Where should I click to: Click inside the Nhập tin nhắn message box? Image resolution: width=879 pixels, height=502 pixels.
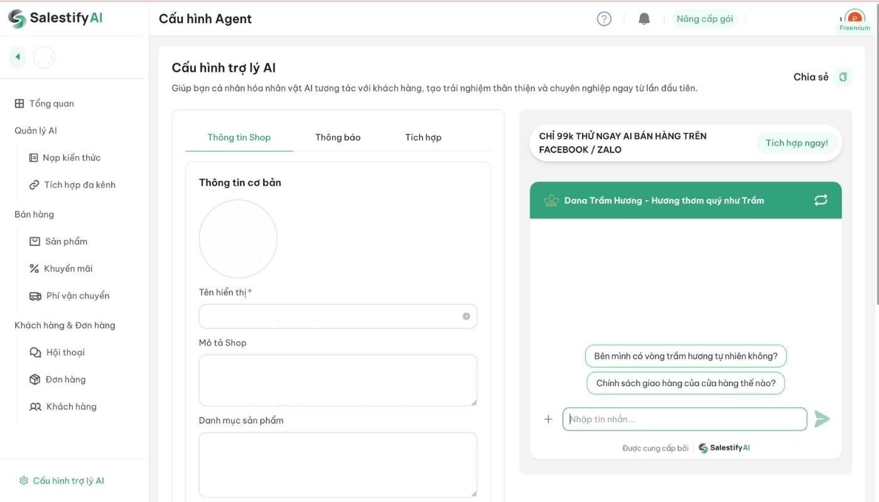684,419
